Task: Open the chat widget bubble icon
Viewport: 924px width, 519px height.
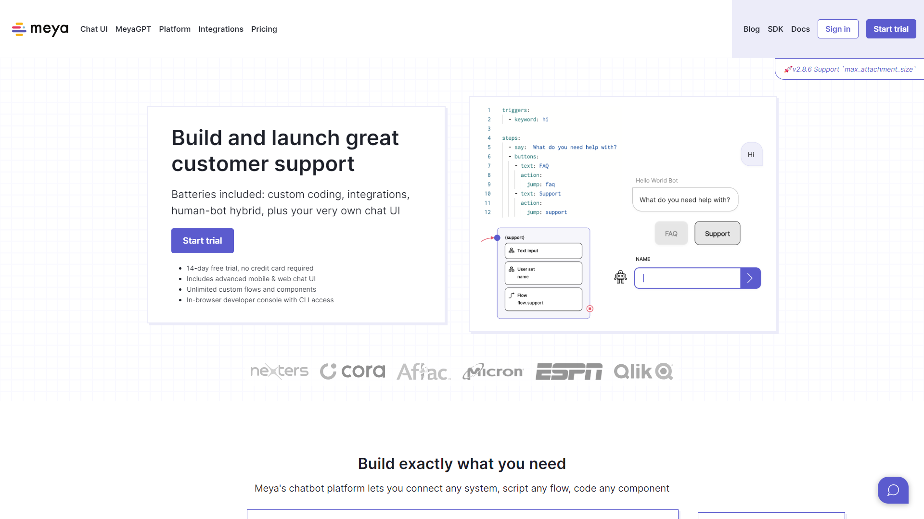Action: [893, 490]
